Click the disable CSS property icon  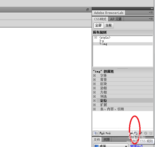146,133
